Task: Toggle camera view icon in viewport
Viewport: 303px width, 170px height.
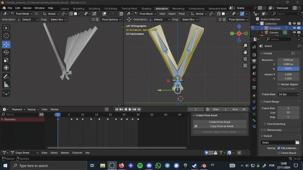Action: tap(245, 59)
